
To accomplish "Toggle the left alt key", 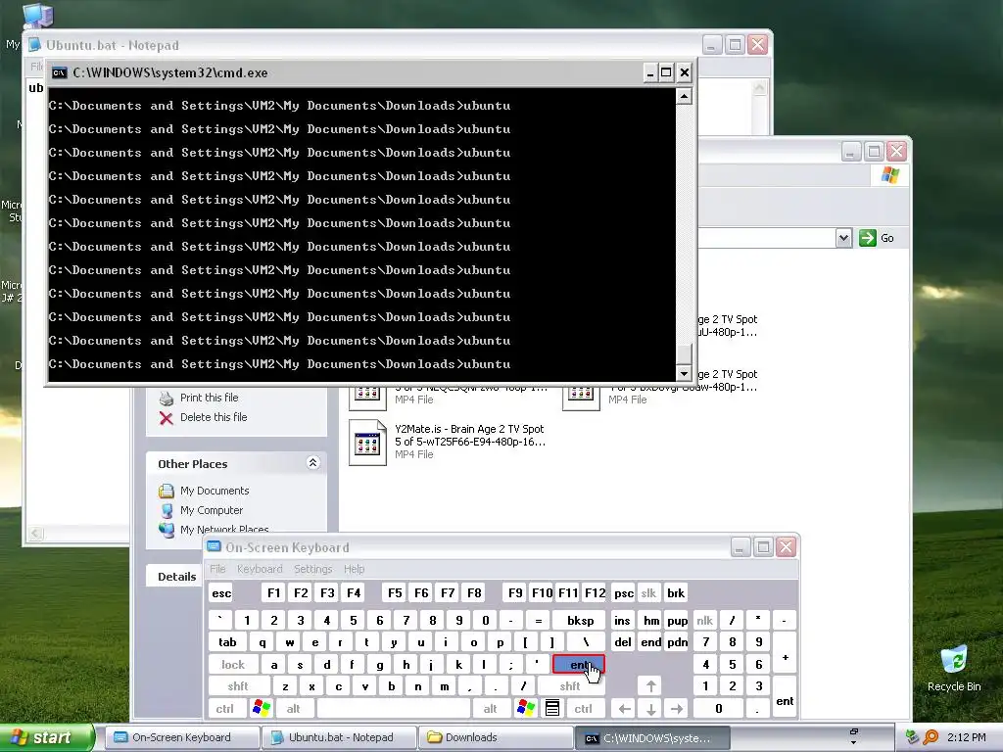I will click(293, 709).
